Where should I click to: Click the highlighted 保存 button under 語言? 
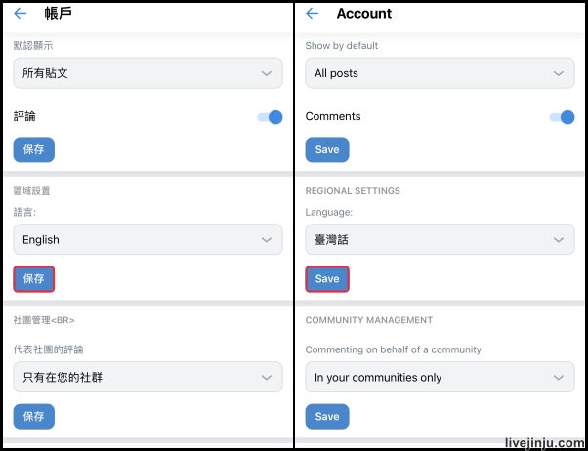[34, 279]
